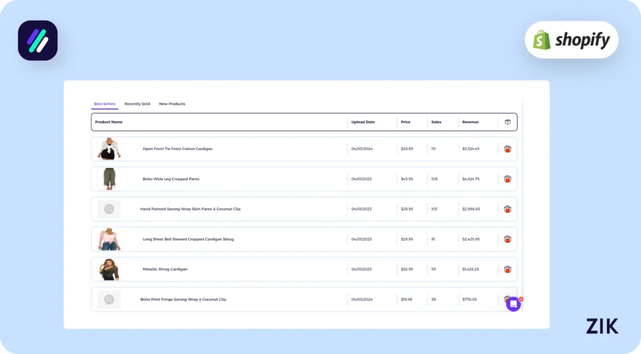Click Boho Print Fringe Sarong Wrap name
This screenshot has height=354, width=641.
coord(183,300)
